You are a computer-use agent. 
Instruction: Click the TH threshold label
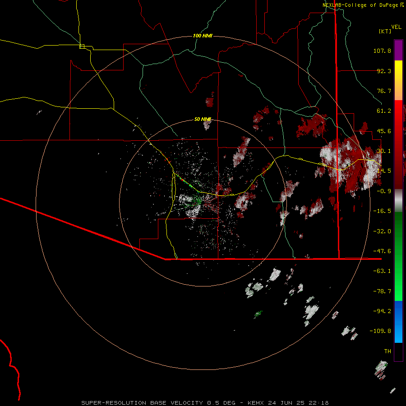point(388,351)
